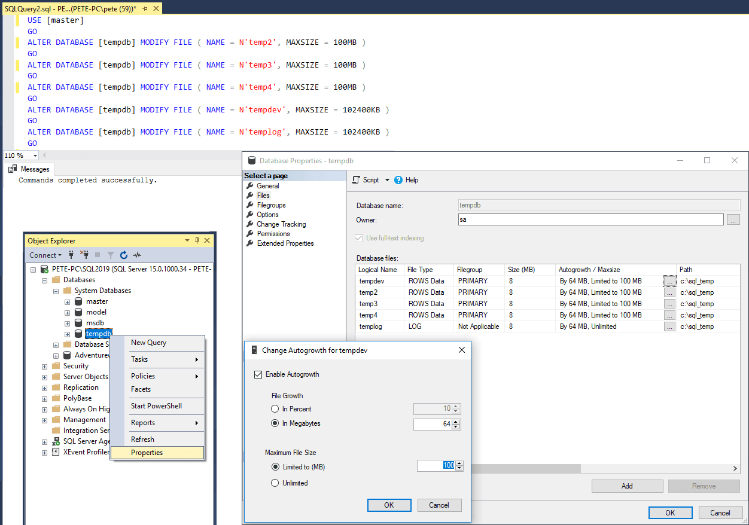Choose Unlimited under Maximum File Size
The image size is (749, 525).
click(x=275, y=483)
